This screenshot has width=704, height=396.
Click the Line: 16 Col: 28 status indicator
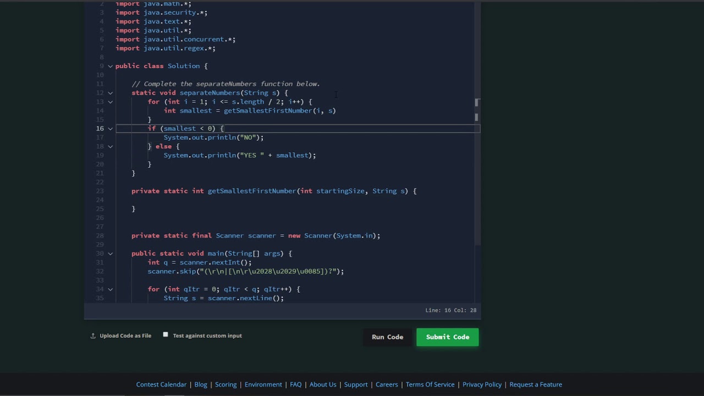[x=450, y=310]
